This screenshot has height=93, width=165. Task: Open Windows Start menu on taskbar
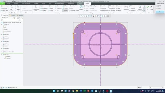tap(54, 91)
